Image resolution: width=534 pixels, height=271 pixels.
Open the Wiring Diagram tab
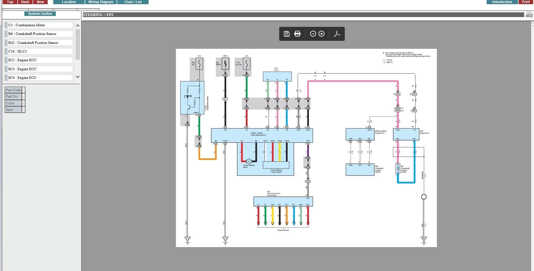click(101, 2)
